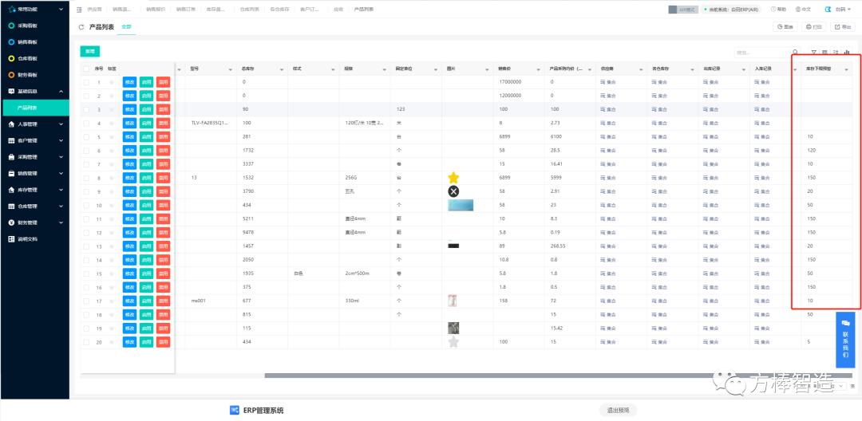862x421 pixels.
Task: Open the 总库存 column header dropdown arrow
Action: coord(282,69)
